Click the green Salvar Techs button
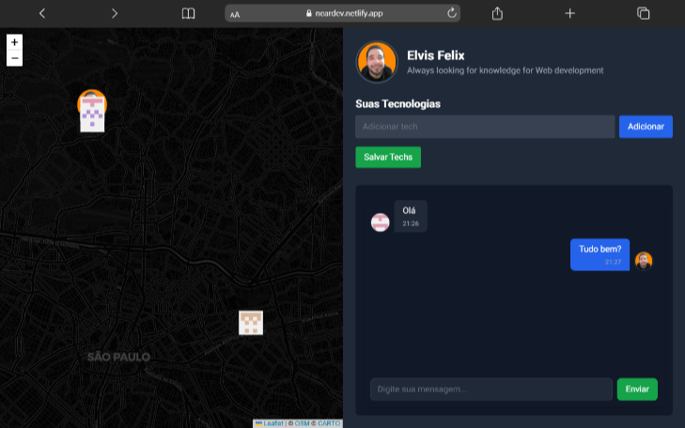The width and height of the screenshot is (685, 428). (x=388, y=157)
